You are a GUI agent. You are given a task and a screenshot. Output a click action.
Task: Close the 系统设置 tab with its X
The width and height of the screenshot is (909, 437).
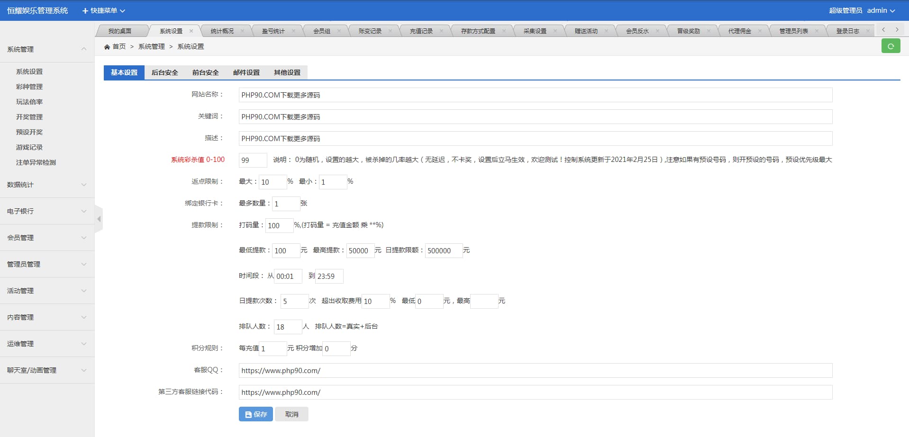(191, 31)
